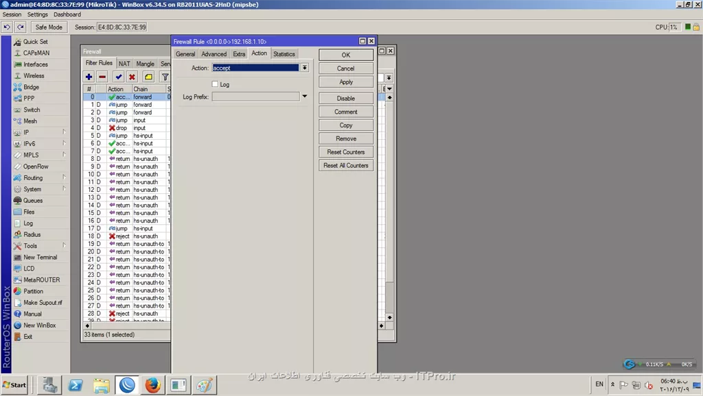The image size is (703, 396).
Task: Open Mangle tab in Firewall window
Action: coord(146,64)
